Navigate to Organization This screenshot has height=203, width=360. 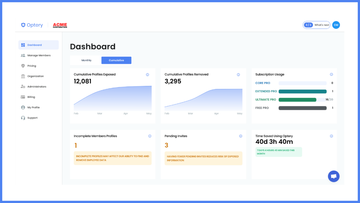point(39,76)
